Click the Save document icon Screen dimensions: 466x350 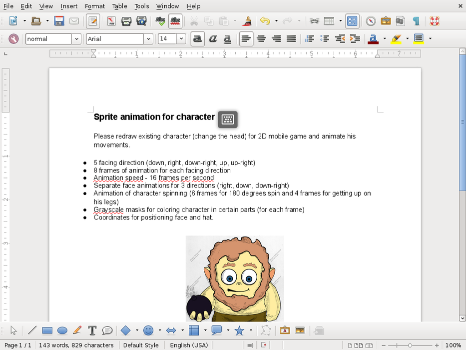(x=59, y=21)
